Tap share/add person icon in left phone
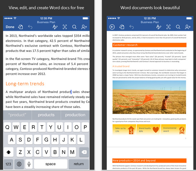196x171 pixels. pyautogui.click(x=84, y=27)
